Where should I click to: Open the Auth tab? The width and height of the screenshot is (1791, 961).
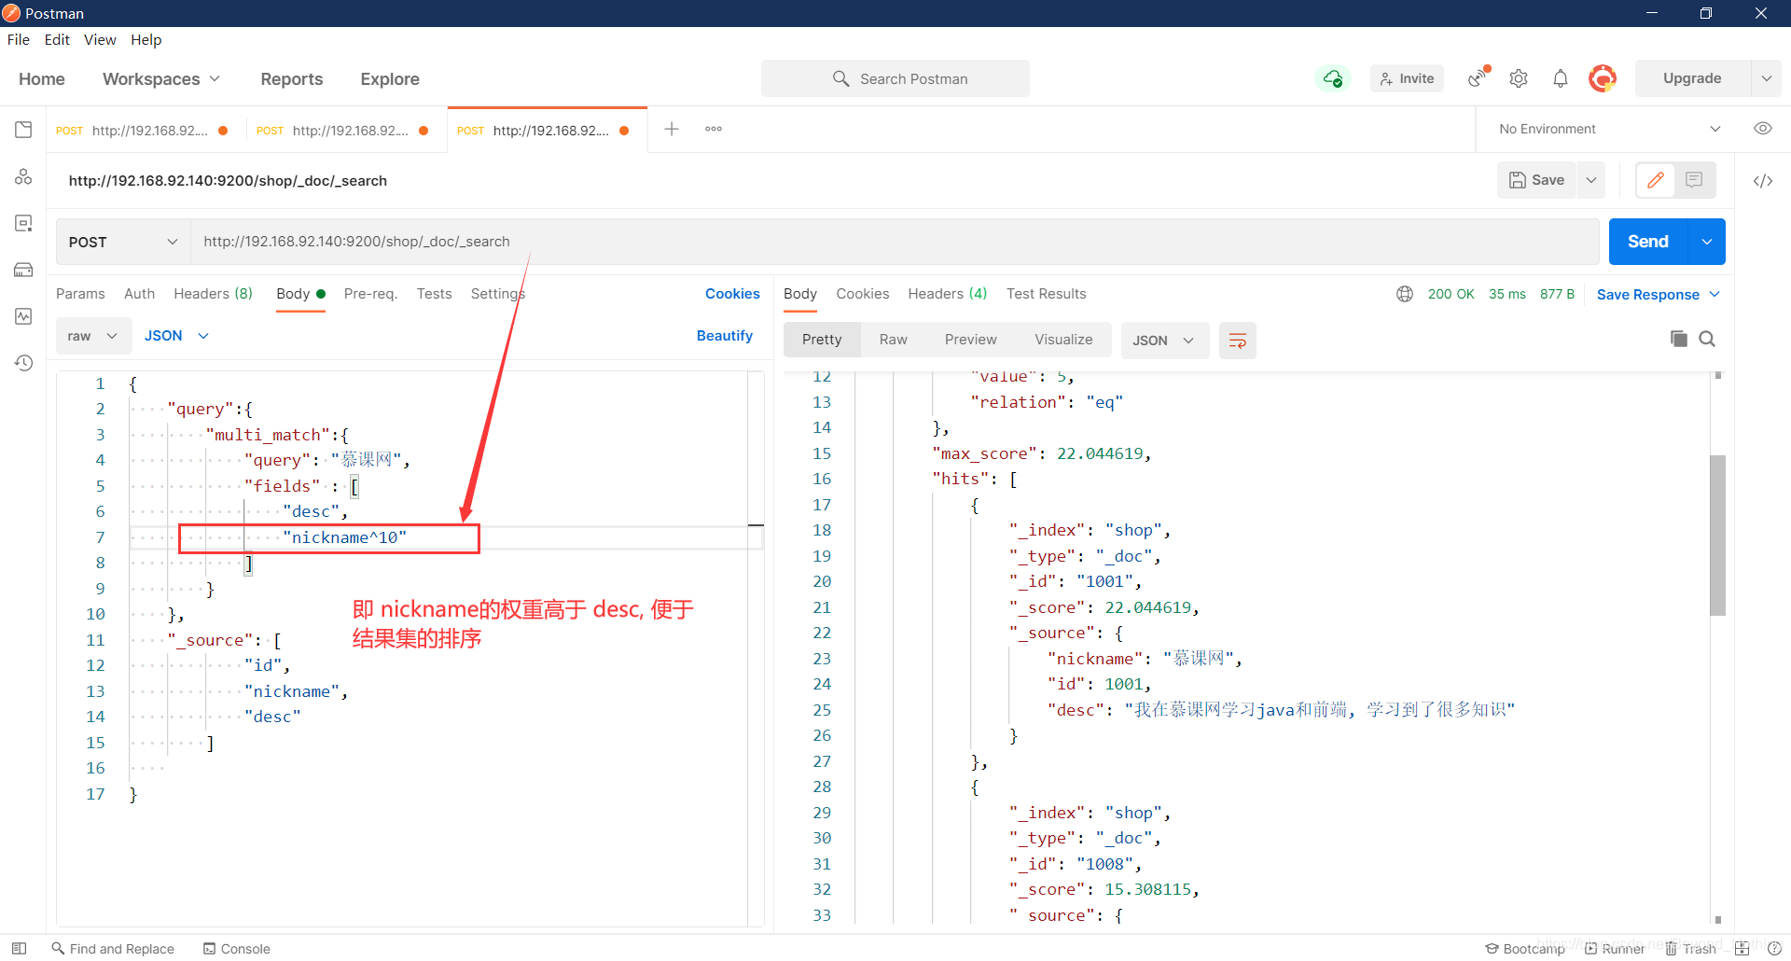(x=139, y=294)
